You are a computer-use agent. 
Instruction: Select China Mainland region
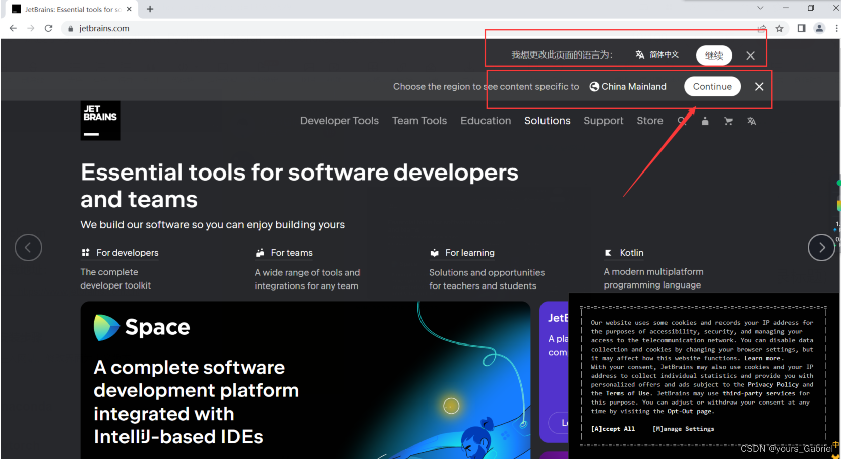pos(628,87)
